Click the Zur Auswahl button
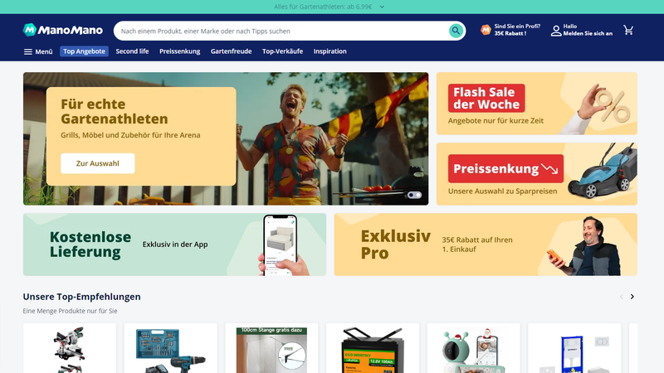This screenshot has height=373, width=664. 97,163
